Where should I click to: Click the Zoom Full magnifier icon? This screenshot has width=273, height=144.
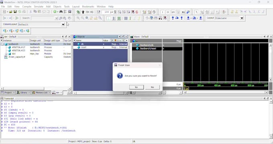coord(87,18)
